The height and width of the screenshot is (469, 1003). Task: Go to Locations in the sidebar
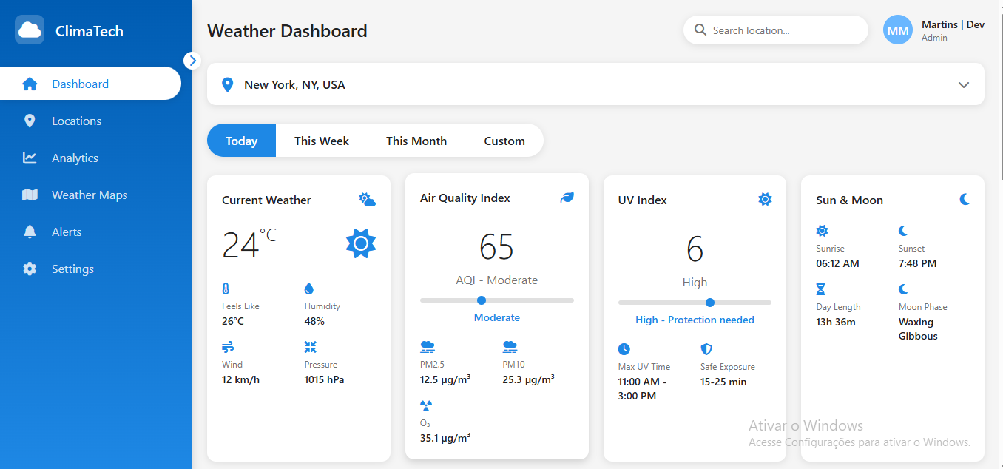pyautogui.click(x=90, y=121)
